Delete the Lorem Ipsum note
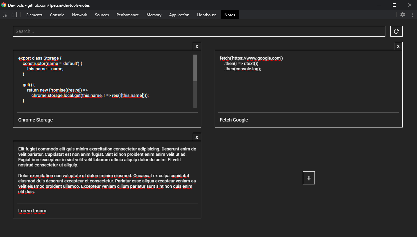Image resolution: width=417 pixels, height=237 pixels. 197,137
